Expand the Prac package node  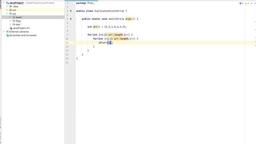point(10,21)
